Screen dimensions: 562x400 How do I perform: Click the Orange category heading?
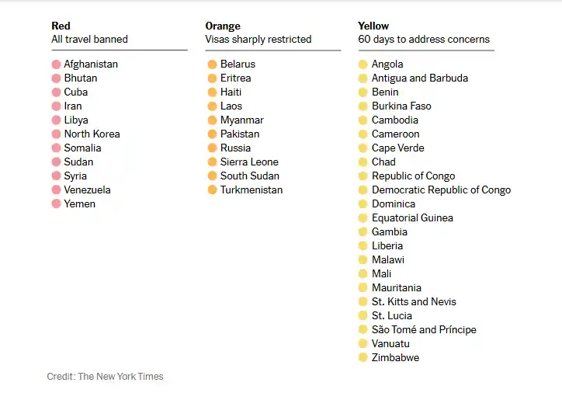click(223, 26)
